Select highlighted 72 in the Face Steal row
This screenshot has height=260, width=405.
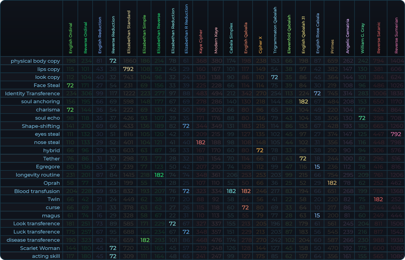(70, 85)
